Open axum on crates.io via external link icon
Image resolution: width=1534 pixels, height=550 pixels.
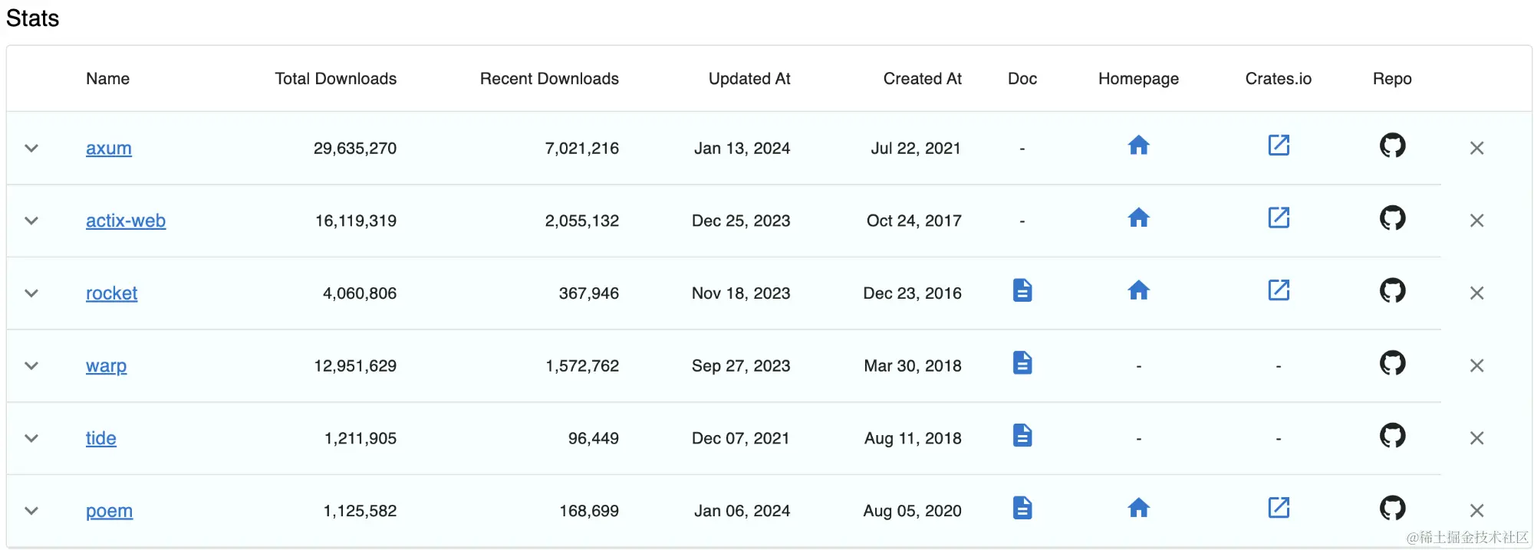(x=1279, y=145)
